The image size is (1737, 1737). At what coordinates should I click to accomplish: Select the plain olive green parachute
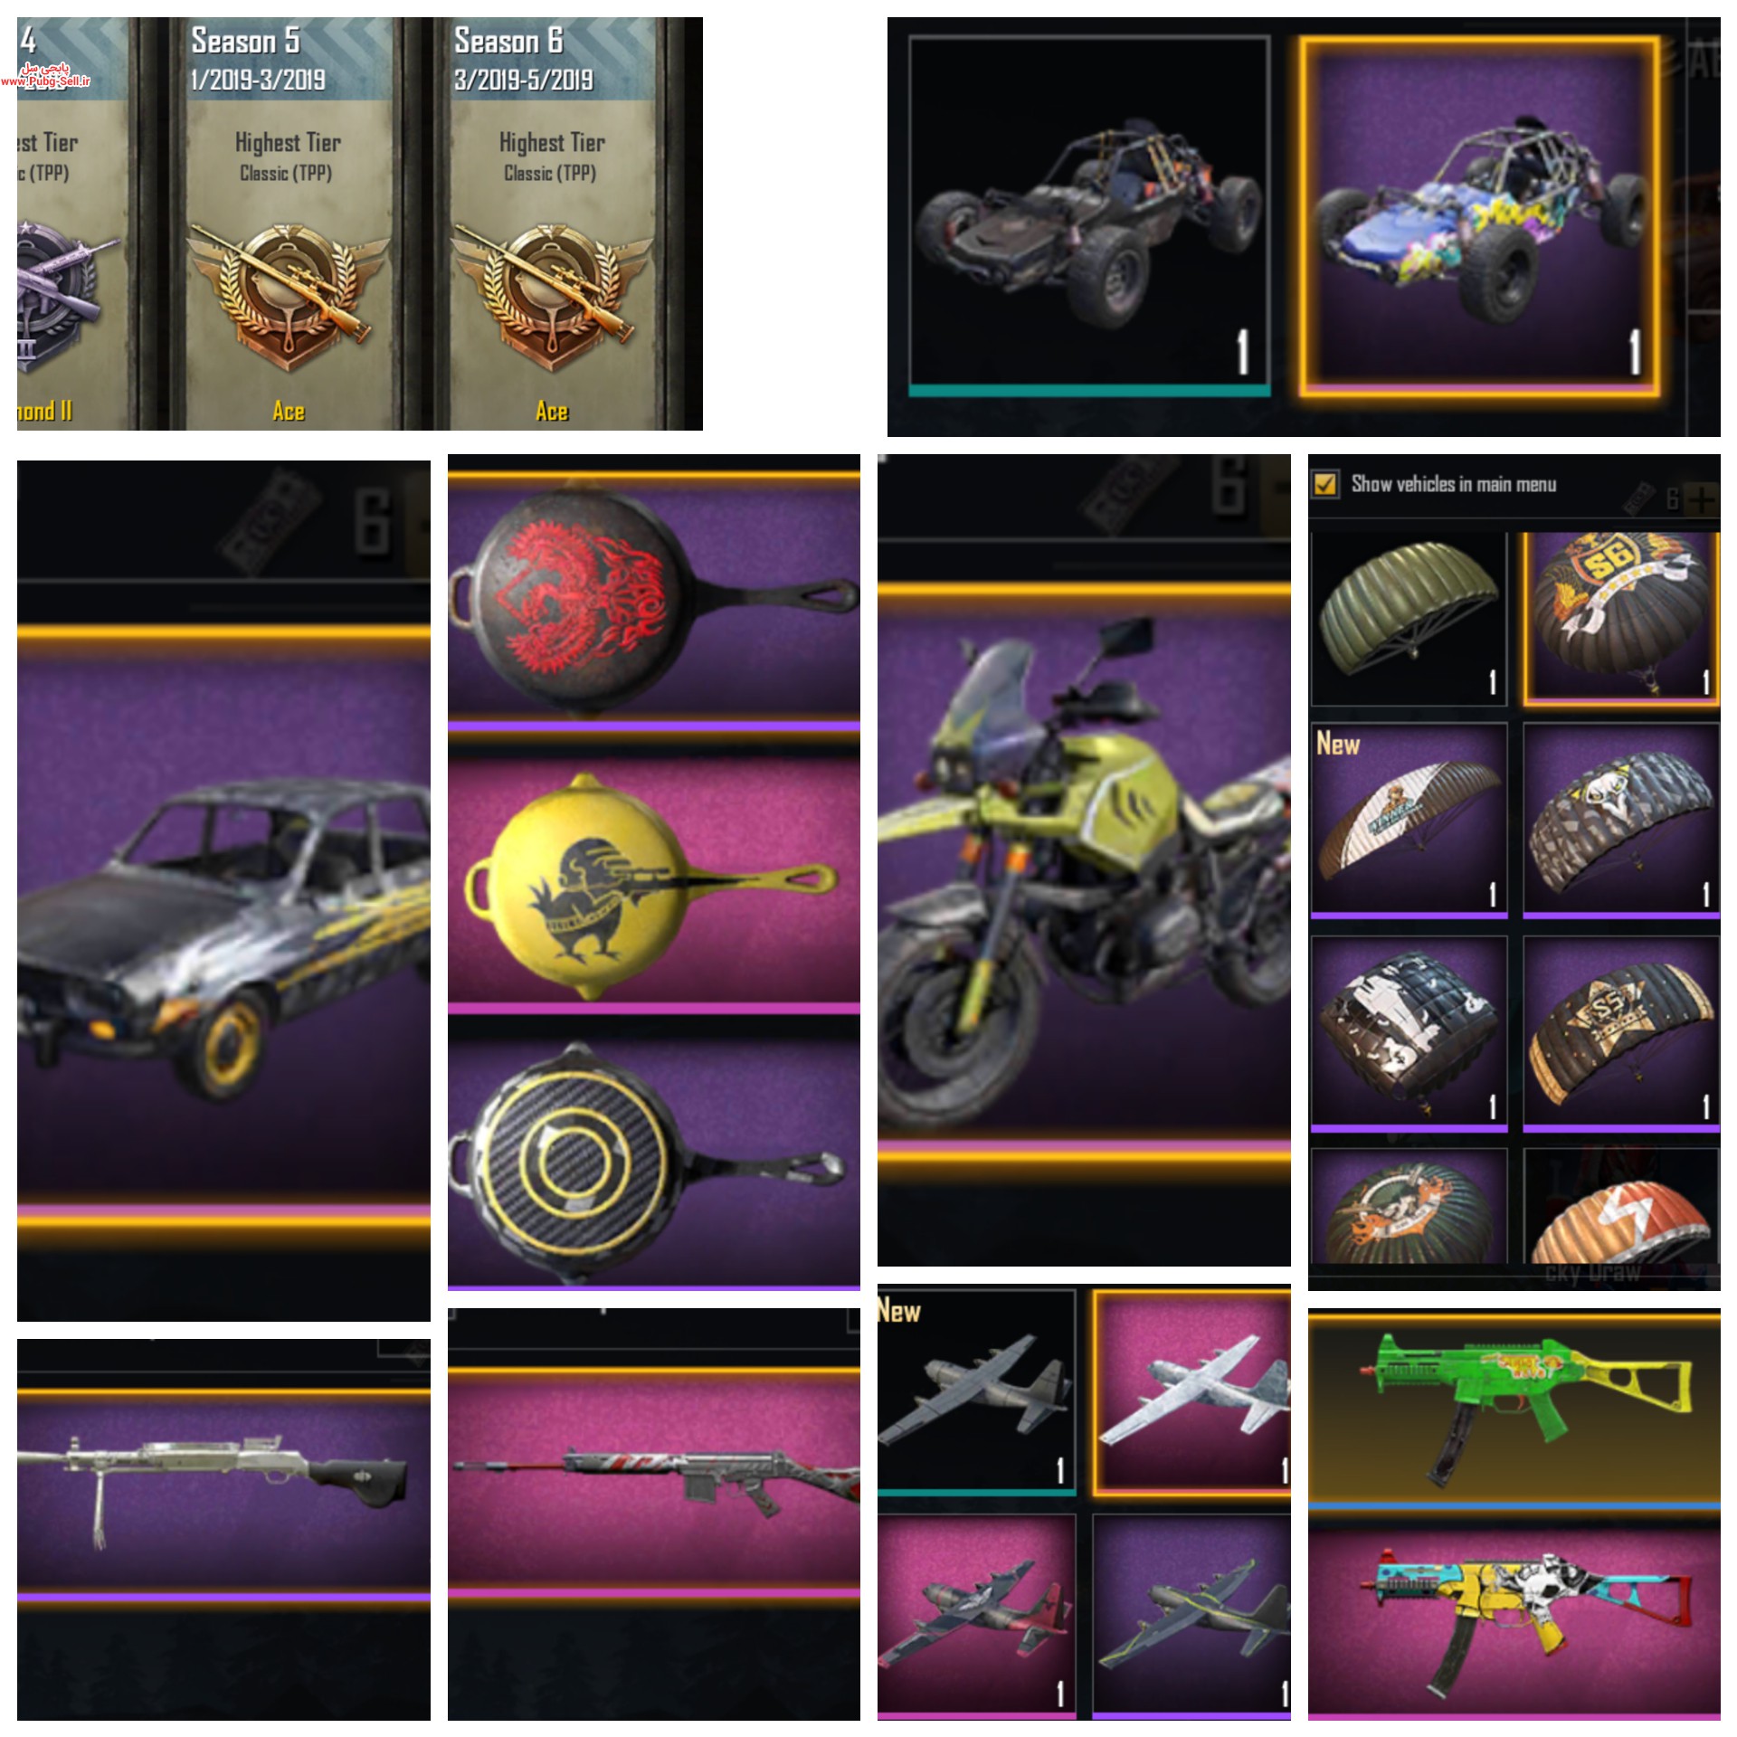pyautogui.click(x=1409, y=619)
